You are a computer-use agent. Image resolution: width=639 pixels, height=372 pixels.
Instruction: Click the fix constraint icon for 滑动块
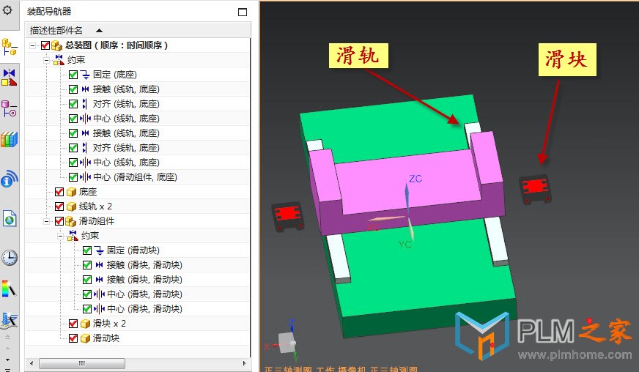pyautogui.click(x=99, y=250)
